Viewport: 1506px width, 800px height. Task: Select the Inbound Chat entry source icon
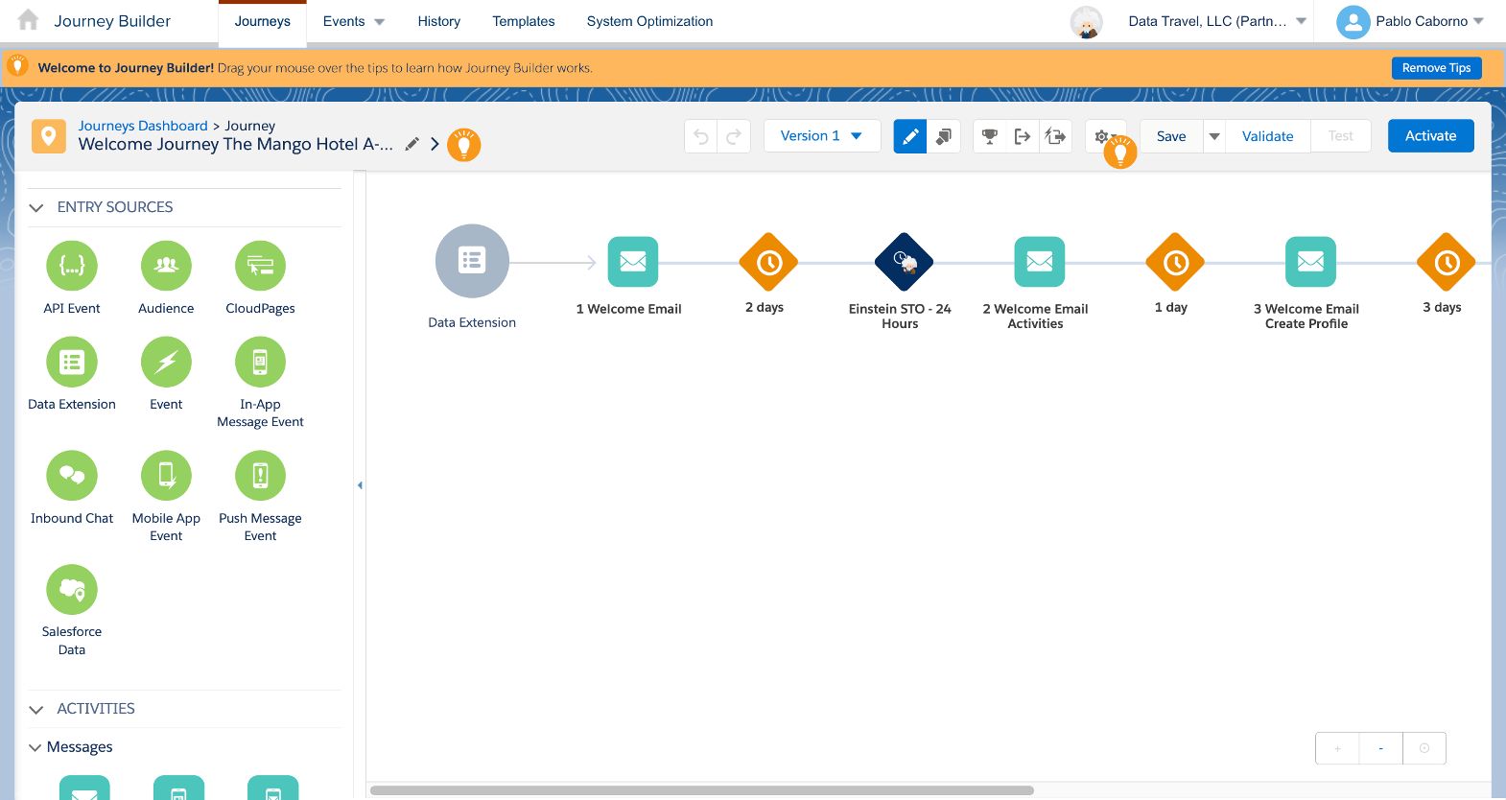72,476
